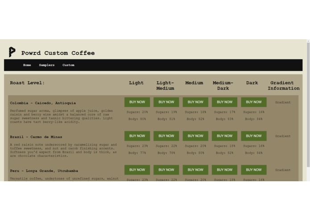Buy Brazil Light roast
This screenshot has height=220, width=310.
(x=137, y=136)
